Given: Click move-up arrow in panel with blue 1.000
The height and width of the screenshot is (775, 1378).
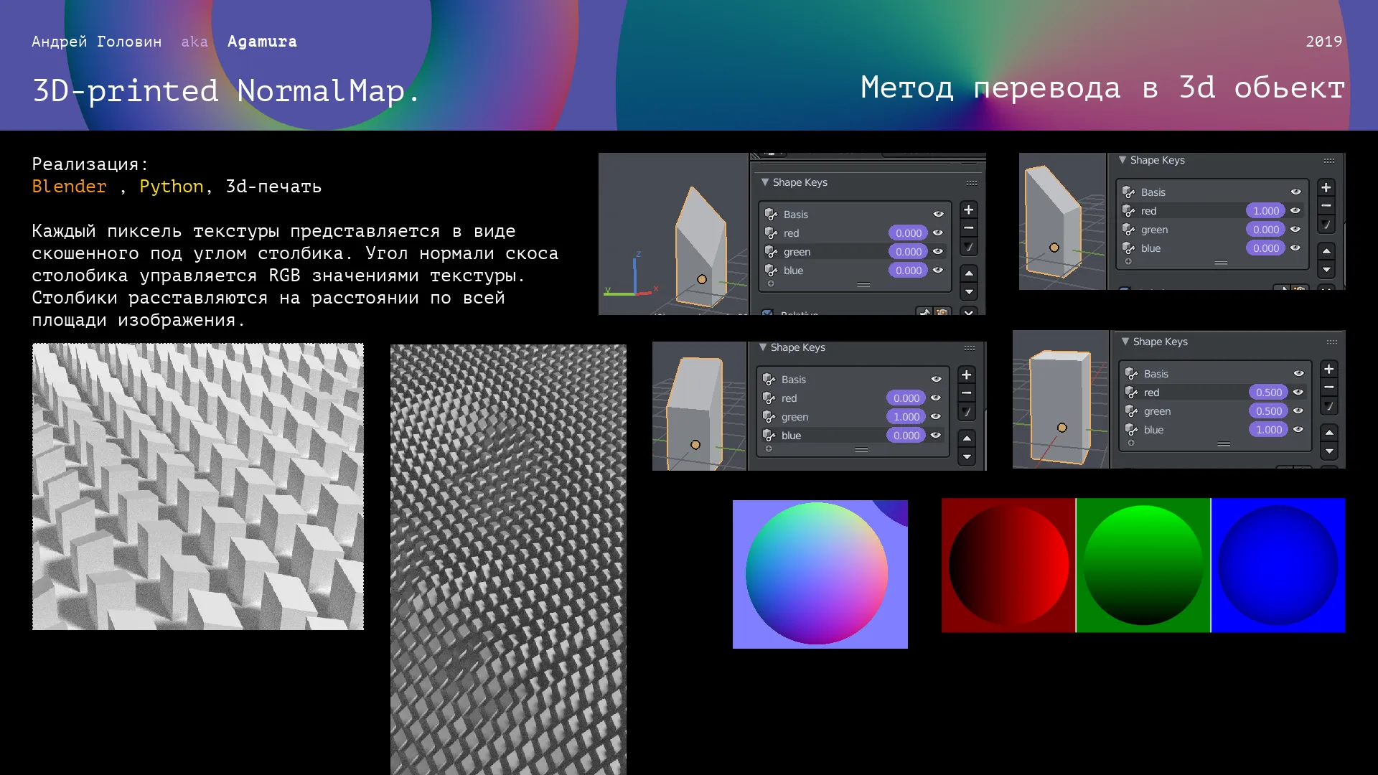Looking at the screenshot, I should pyautogui.click(x=1328, y=433).
